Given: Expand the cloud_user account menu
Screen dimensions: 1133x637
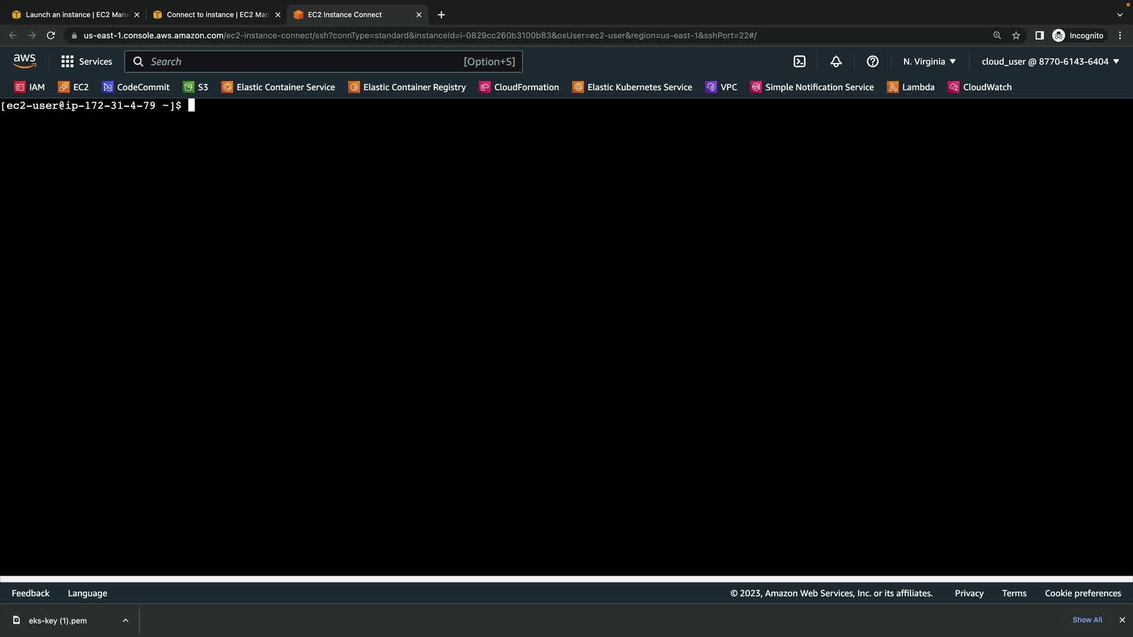Looking at the screenshot, I should click(x=1050, y=61).
